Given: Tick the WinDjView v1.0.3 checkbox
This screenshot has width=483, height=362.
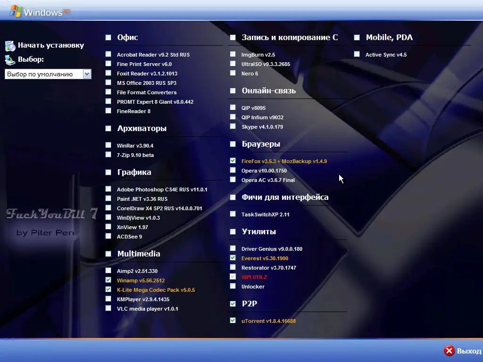Looking at the screenshot, I should 108,217.
